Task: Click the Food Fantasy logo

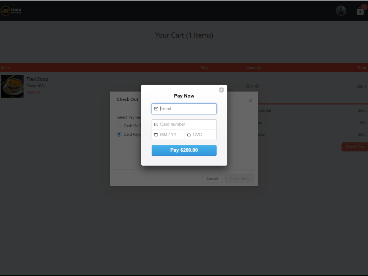Action: [x=11, y=11]
